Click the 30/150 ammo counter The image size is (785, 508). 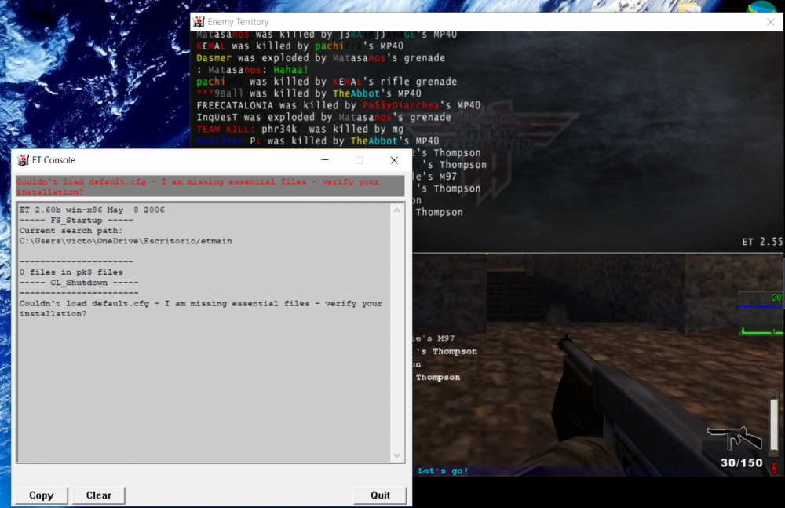coord(742,463)
